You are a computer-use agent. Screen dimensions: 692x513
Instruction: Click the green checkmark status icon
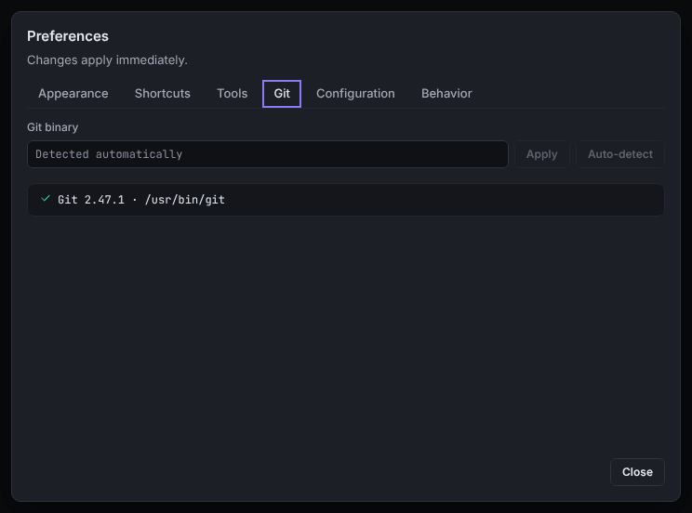[45, 199]
